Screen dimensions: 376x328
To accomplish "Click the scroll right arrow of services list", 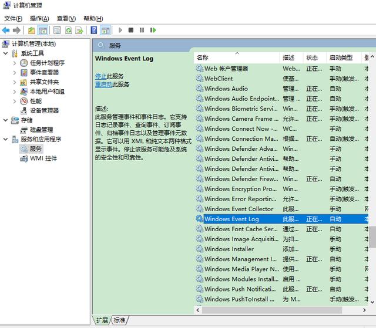I will [364, 310].
